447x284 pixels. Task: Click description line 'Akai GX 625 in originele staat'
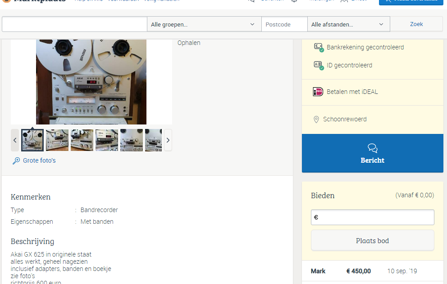(x=51, y=254)
